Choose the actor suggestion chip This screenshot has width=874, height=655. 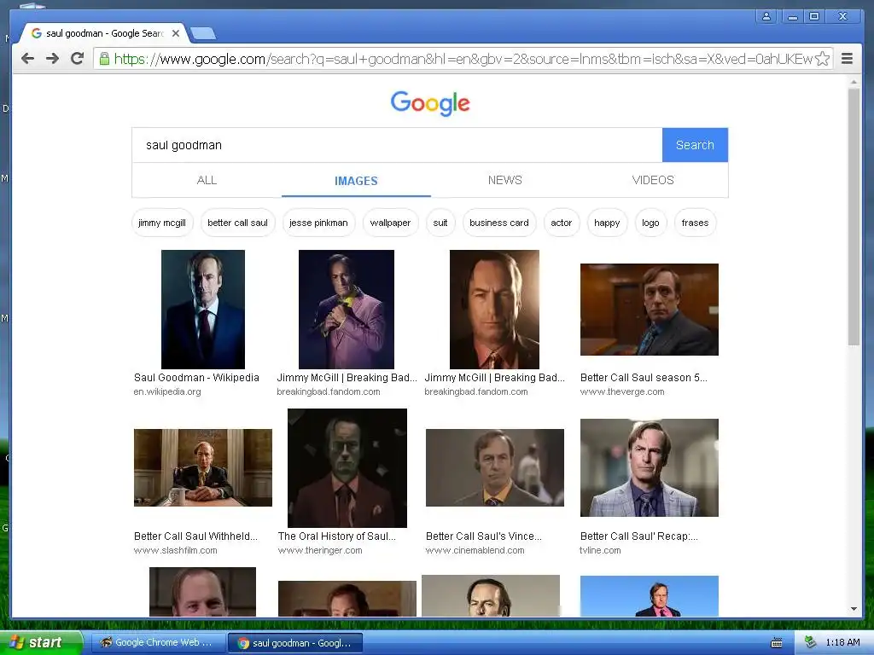tap(562, 223)
